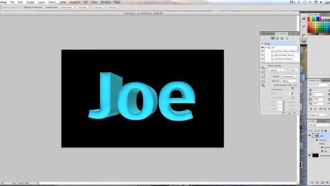Screen dimensions: 330x186
Task: Hide the Background layer
Action: tap(309, 156)
